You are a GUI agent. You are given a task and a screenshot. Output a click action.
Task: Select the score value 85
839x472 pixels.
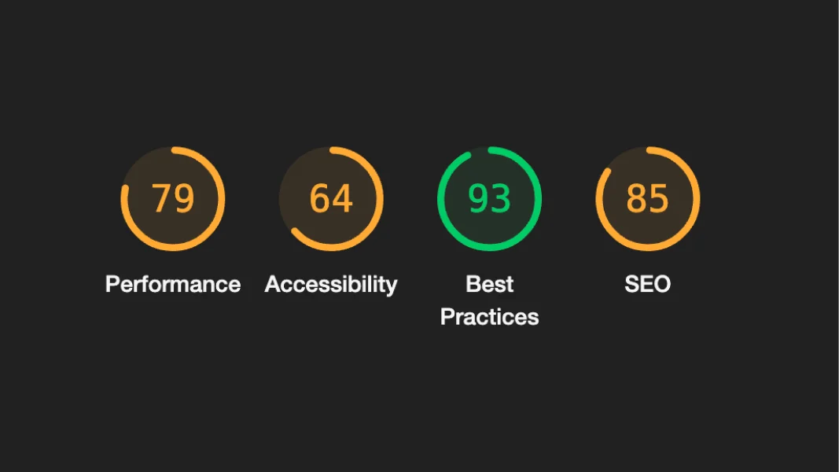point(647,198)
